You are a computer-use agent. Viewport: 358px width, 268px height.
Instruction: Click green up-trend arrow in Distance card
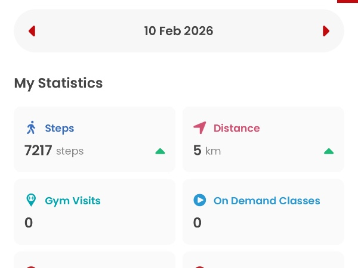[x=329, y=151]
